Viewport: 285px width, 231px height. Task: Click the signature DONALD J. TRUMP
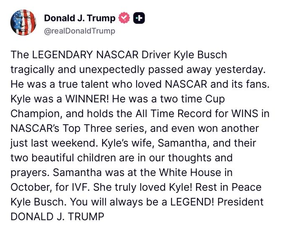point(57,217)
